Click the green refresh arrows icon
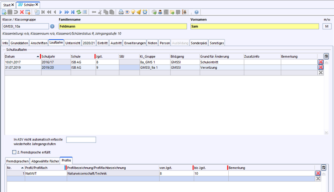The height and width of the screenshot is (192, 334). (79, 12)
